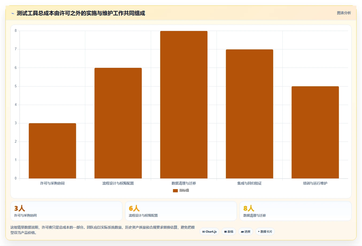Click the icon inside the 数据卡片 chip
The height and width of the screenshot is (246, 362).
[259, 232]
